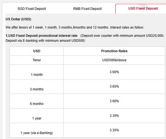This screenshot has height=139, width=166.
Task: Select the plain 1 year tenor cell
Action: pos(37,118)
